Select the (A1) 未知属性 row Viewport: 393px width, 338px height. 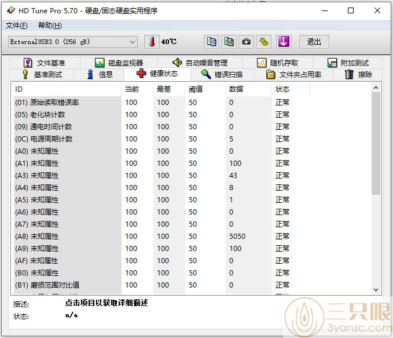coord(160,163)
